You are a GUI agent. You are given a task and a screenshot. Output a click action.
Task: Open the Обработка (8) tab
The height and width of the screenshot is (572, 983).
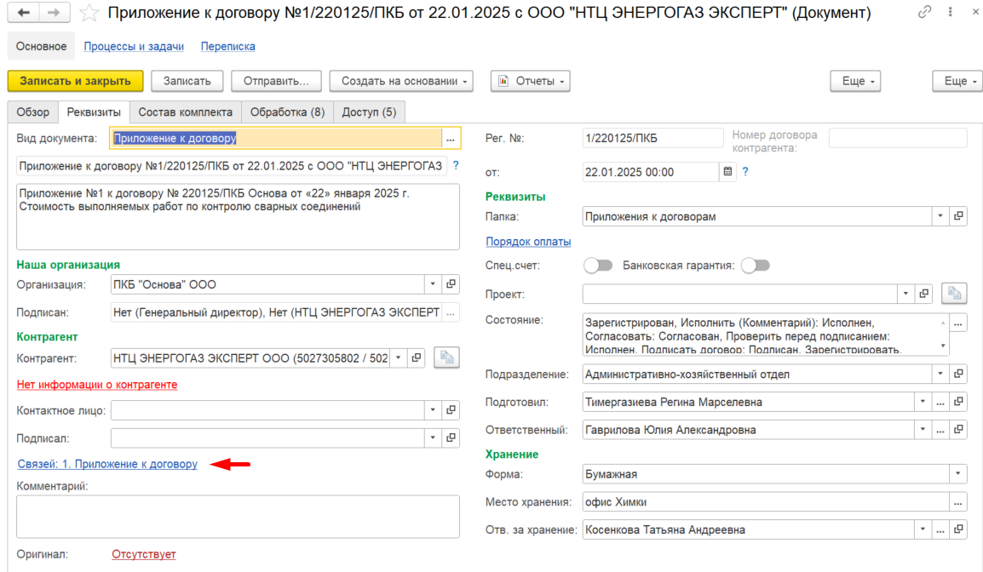click(287, 112)
